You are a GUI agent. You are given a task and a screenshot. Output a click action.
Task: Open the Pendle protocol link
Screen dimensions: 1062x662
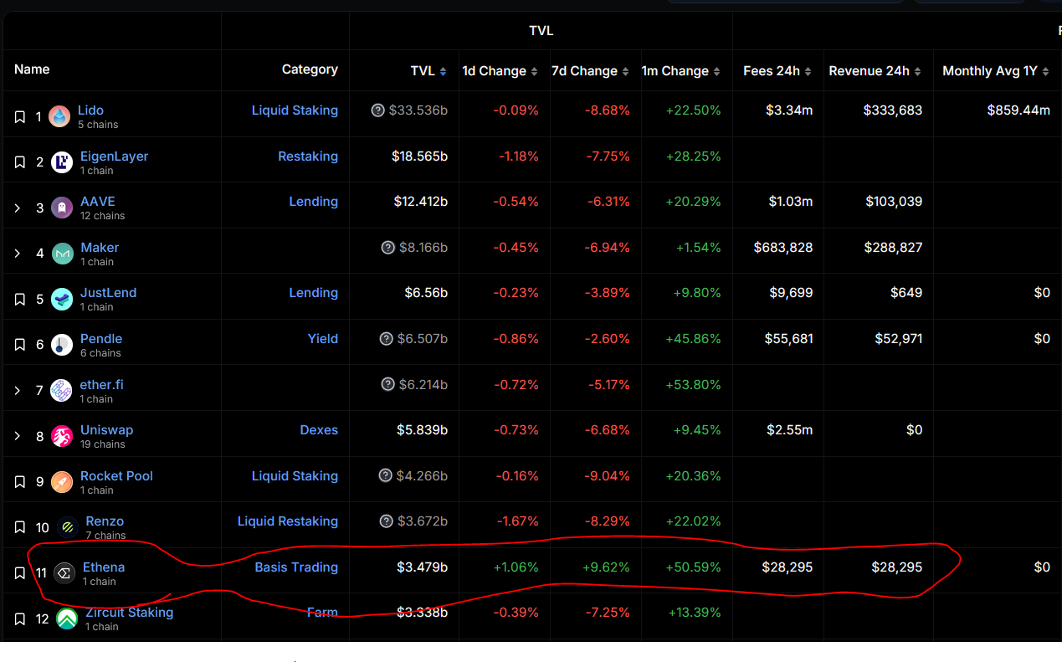(x=101, y=339)
